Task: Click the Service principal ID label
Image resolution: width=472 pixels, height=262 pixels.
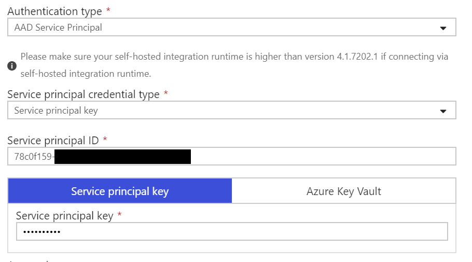Action: [53, 140]
